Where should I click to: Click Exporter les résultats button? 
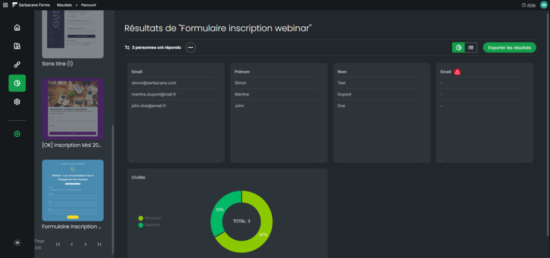point(509,47)
